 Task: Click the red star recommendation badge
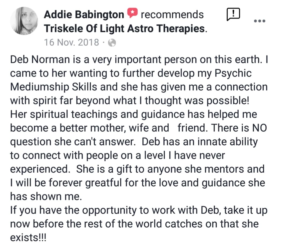[132, 13]
